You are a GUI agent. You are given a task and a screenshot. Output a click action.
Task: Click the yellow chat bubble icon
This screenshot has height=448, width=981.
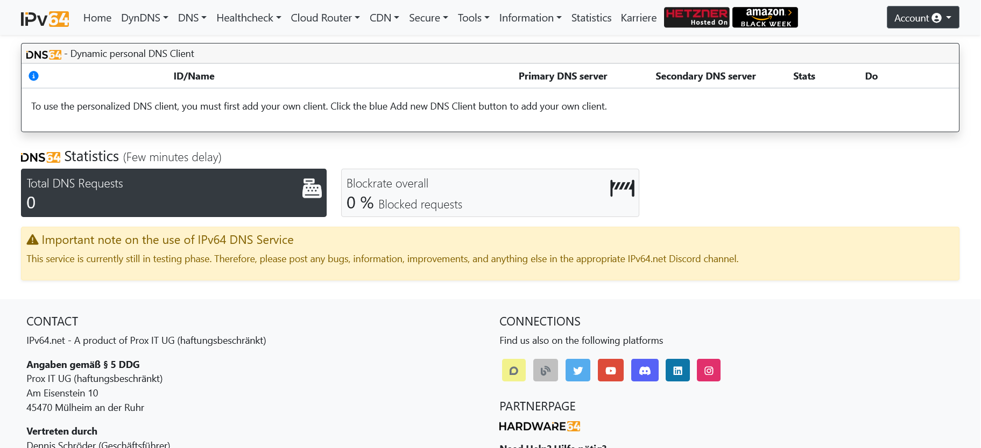click(x=514, y=370)
